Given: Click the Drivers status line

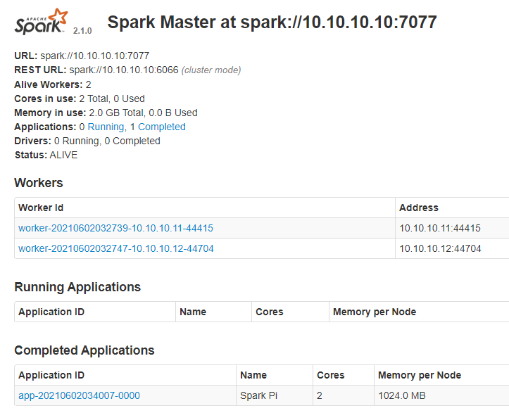Looking at the screenshot, I should tap(87, 141).
